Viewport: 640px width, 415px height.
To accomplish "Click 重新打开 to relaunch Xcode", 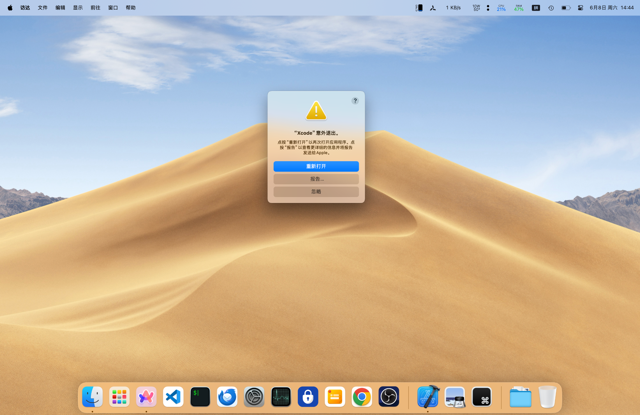I will pyautogui.click(x=316, y=166).
